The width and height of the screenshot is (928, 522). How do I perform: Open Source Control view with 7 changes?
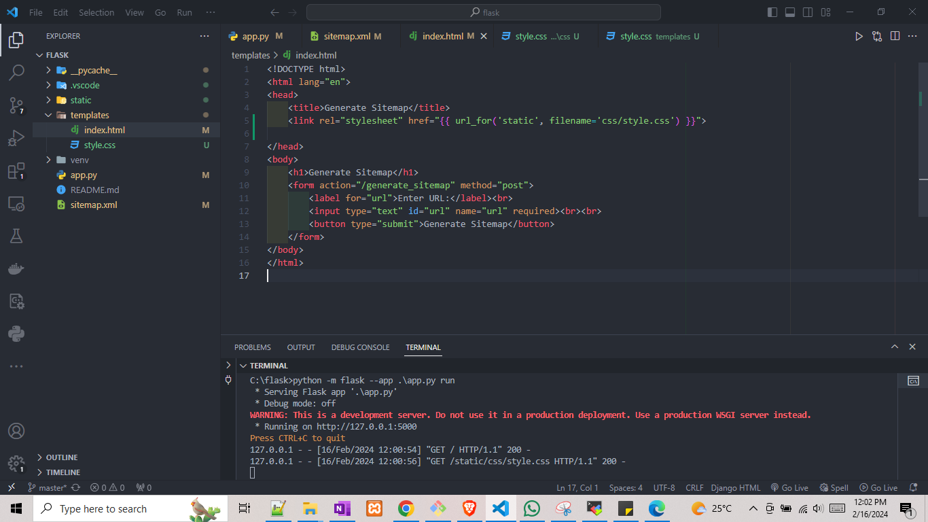(16, 105)
